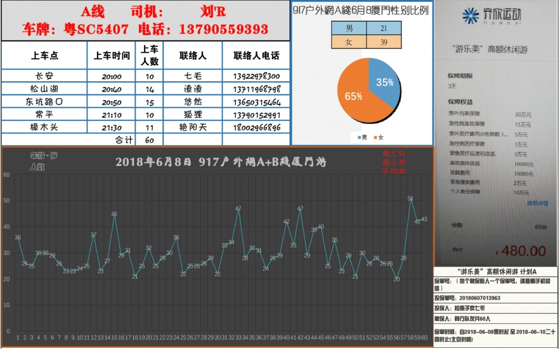Open the 查看详情 link

click(537, 203)
